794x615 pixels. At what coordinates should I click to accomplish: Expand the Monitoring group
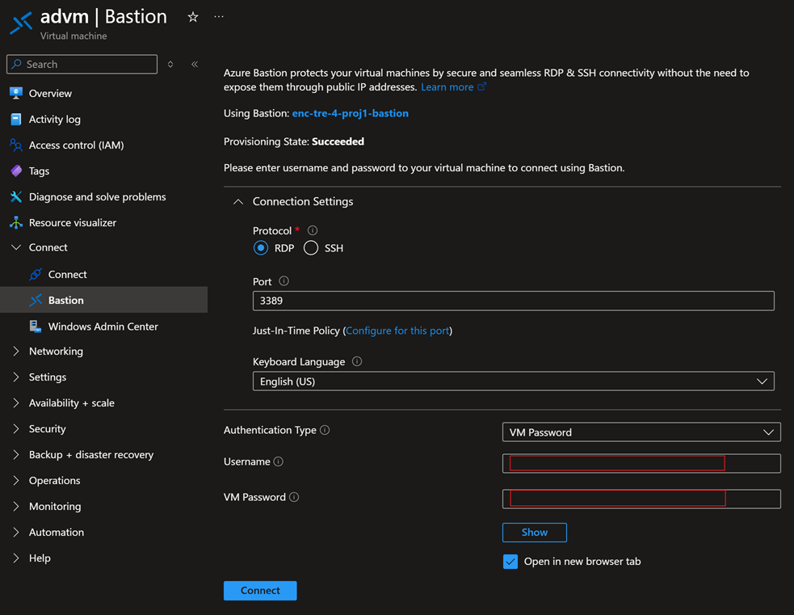[x=16, y=506]
